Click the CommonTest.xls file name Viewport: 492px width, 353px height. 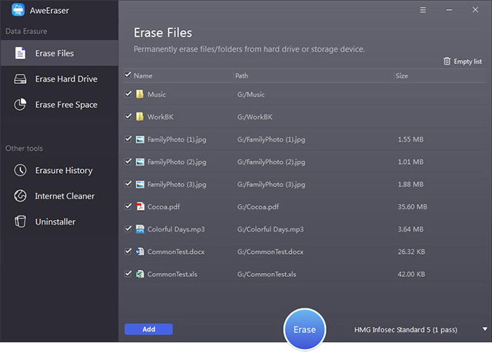pyautogui.click(x=172, y=275)
